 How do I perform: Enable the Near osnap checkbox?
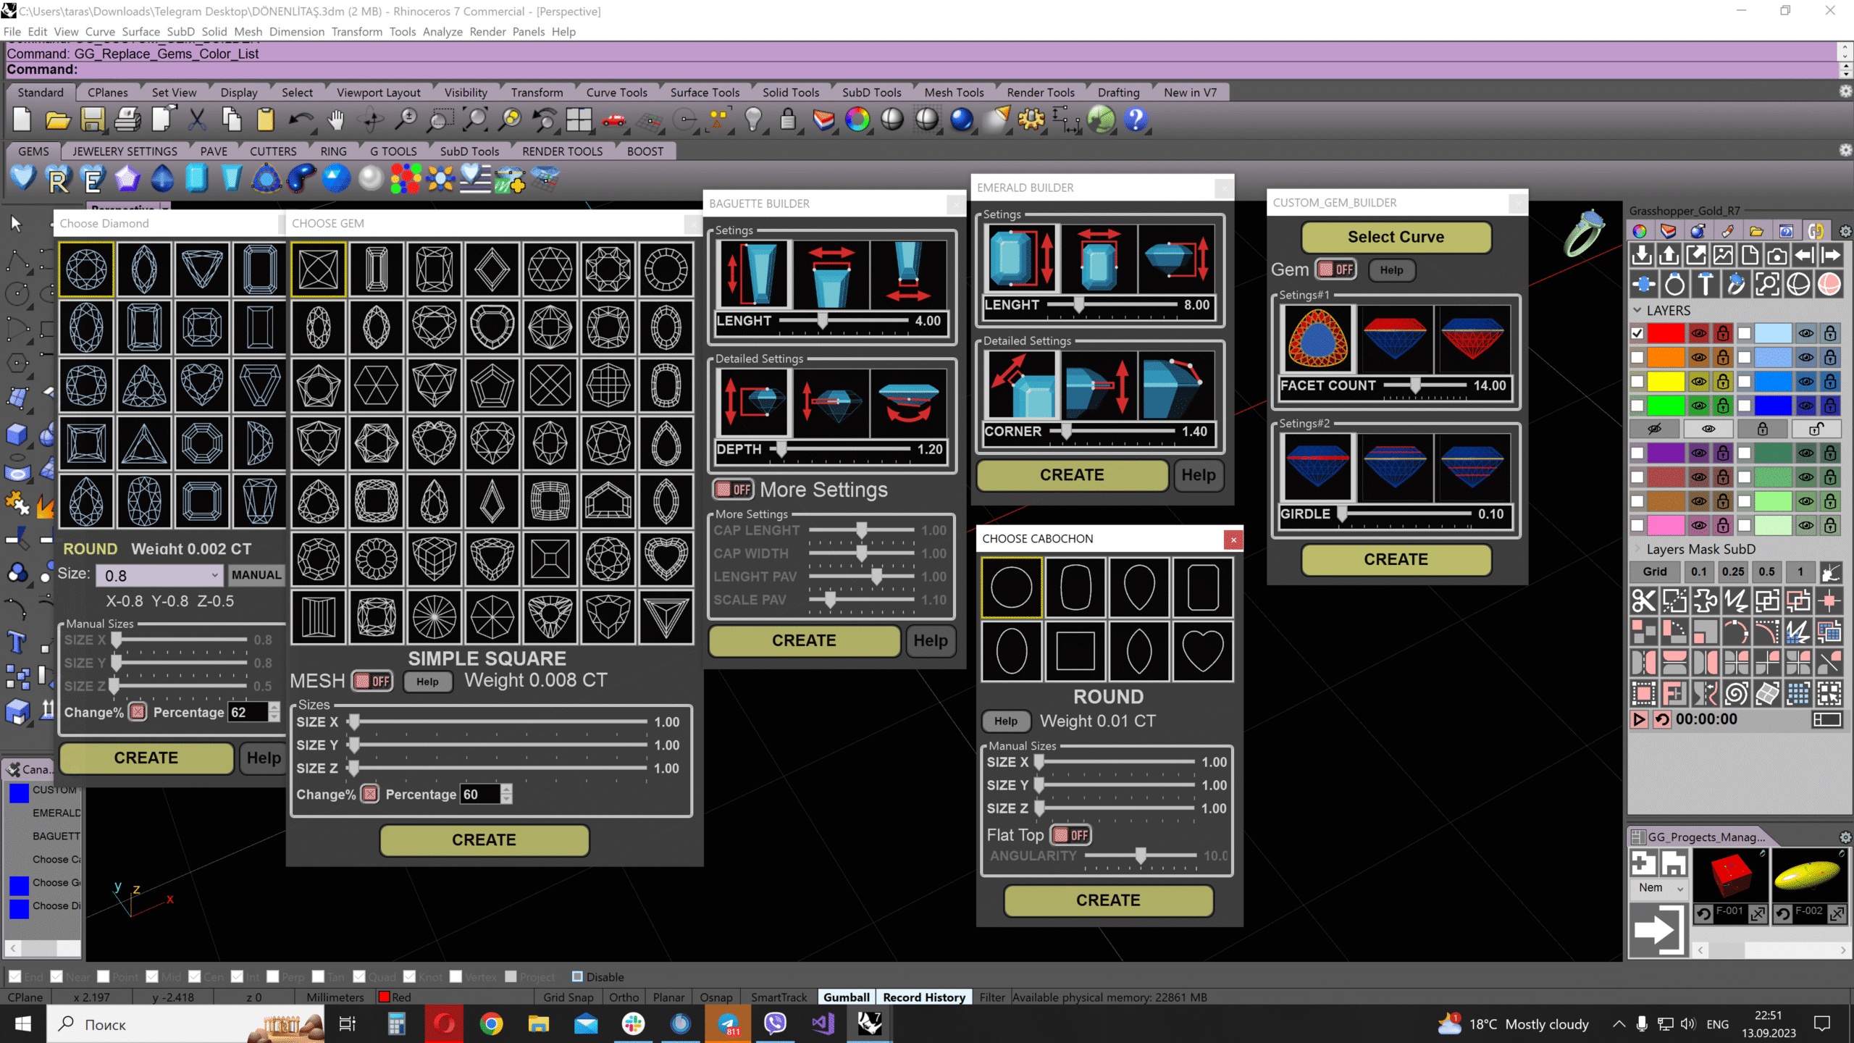(x=56, y=976)
